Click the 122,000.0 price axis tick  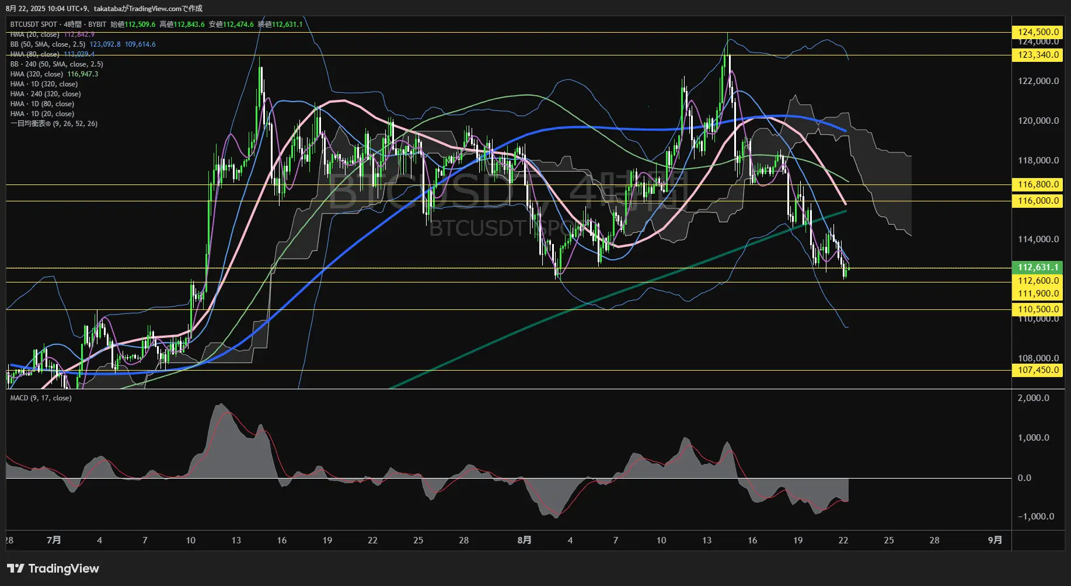coord(1038,81)
